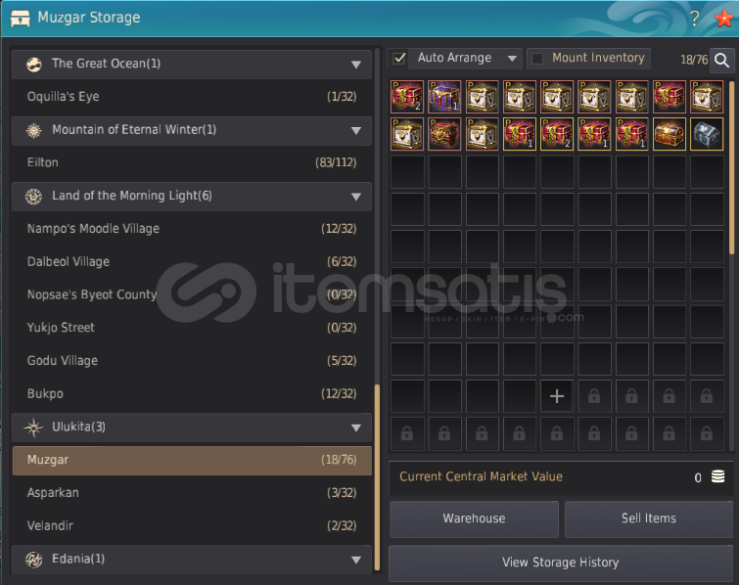This screenshot has width=739, height=585.
Task: Click the plus icon to expand storage slots
Action: point(557,396)
